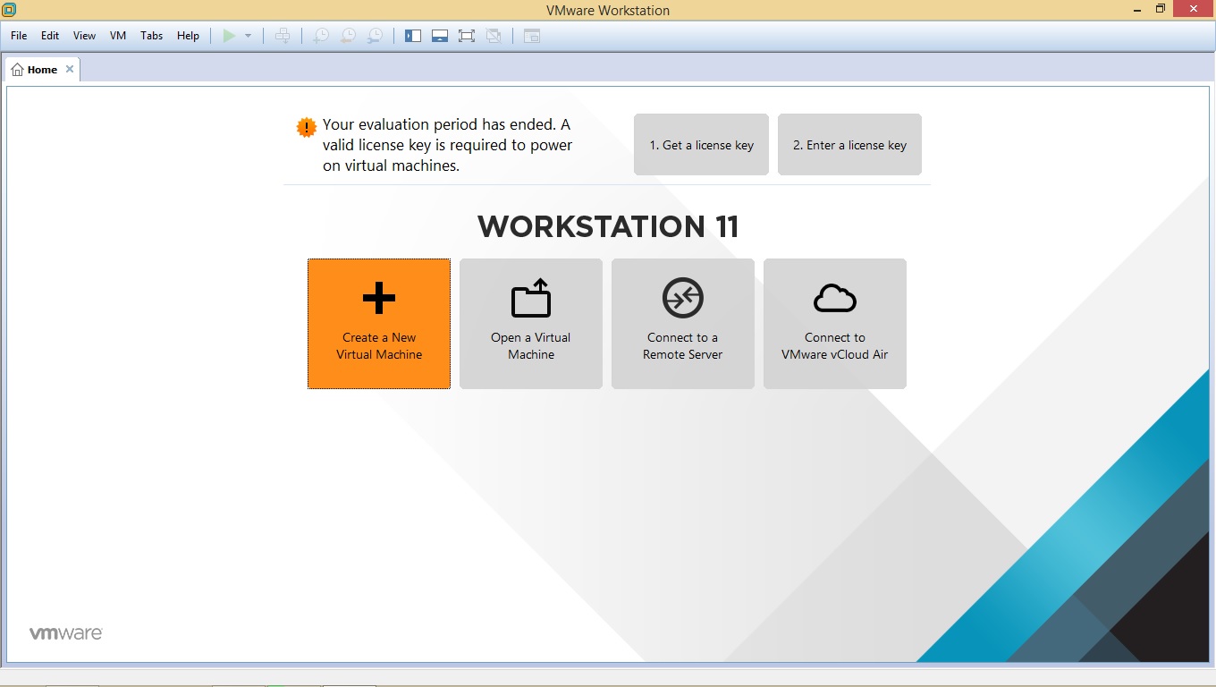
Task: Open the Snapshot Manager wrench icon
Action: click(x=376, y=36)
